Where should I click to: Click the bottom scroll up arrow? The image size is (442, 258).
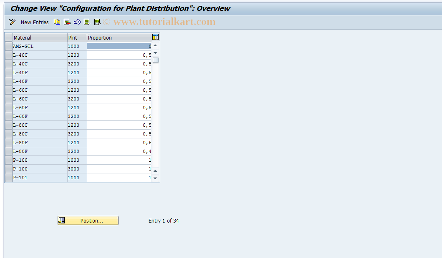tap(155, 170)
